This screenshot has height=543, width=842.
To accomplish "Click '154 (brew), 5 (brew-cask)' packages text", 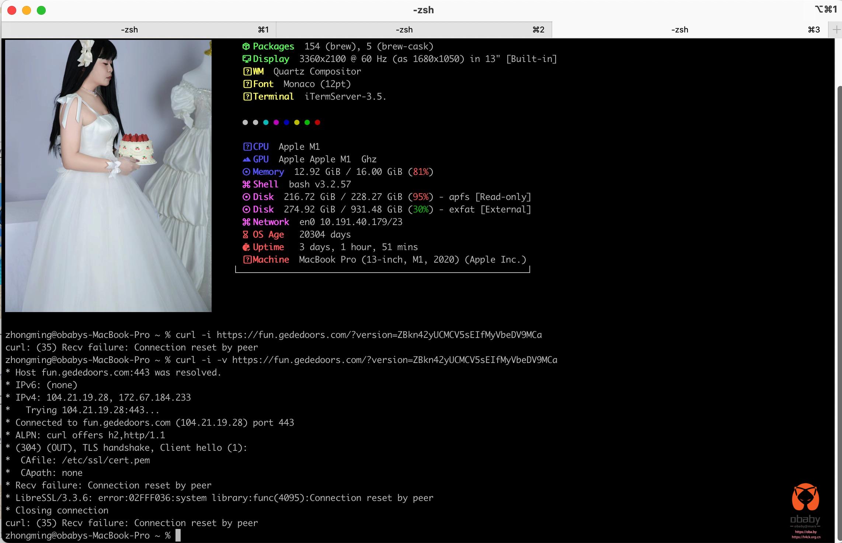I will click(369, 46).
